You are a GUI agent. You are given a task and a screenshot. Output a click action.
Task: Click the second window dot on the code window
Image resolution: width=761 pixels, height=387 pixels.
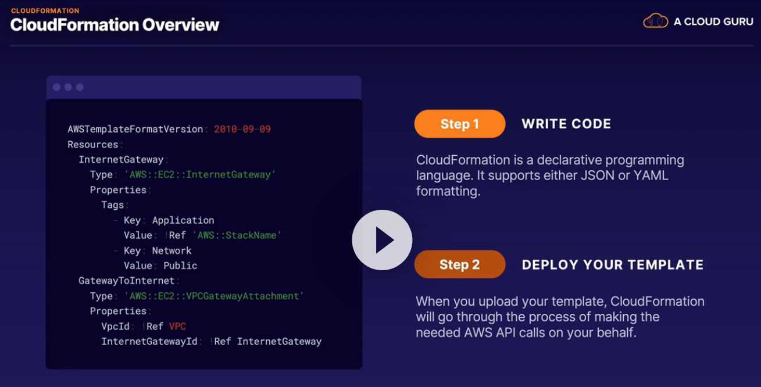[68, 87]
